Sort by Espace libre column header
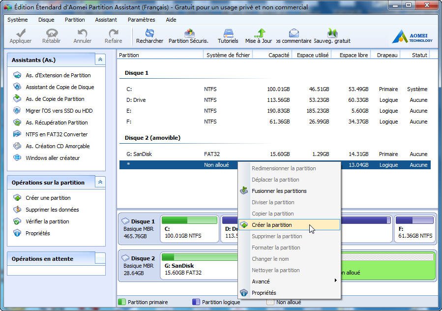Viewport: 442px width, 311px height. pos(351,55)
